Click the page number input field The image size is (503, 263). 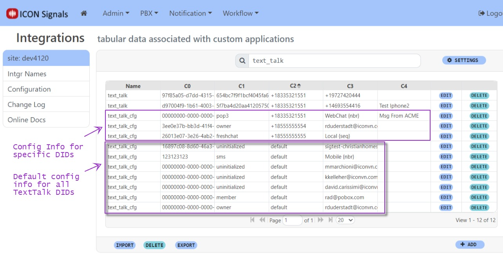tap(292, 220)
